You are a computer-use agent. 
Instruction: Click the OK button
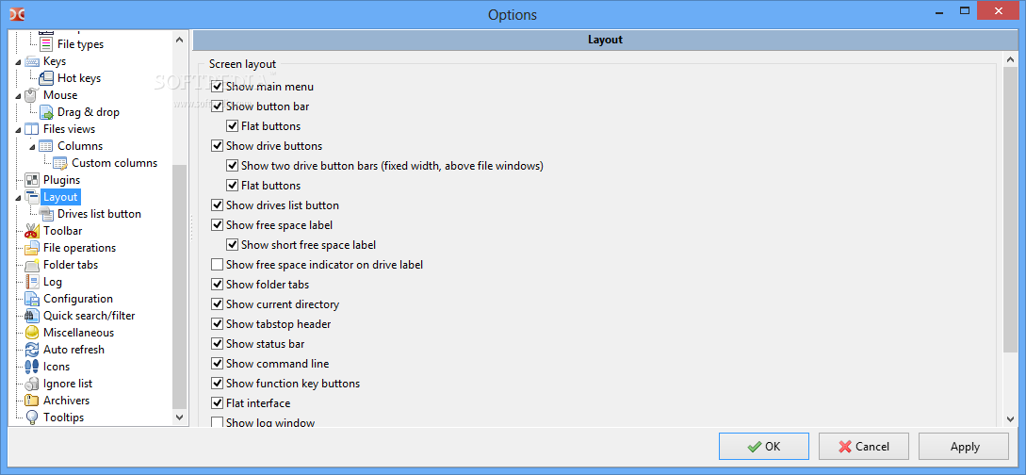click(763, 447)
